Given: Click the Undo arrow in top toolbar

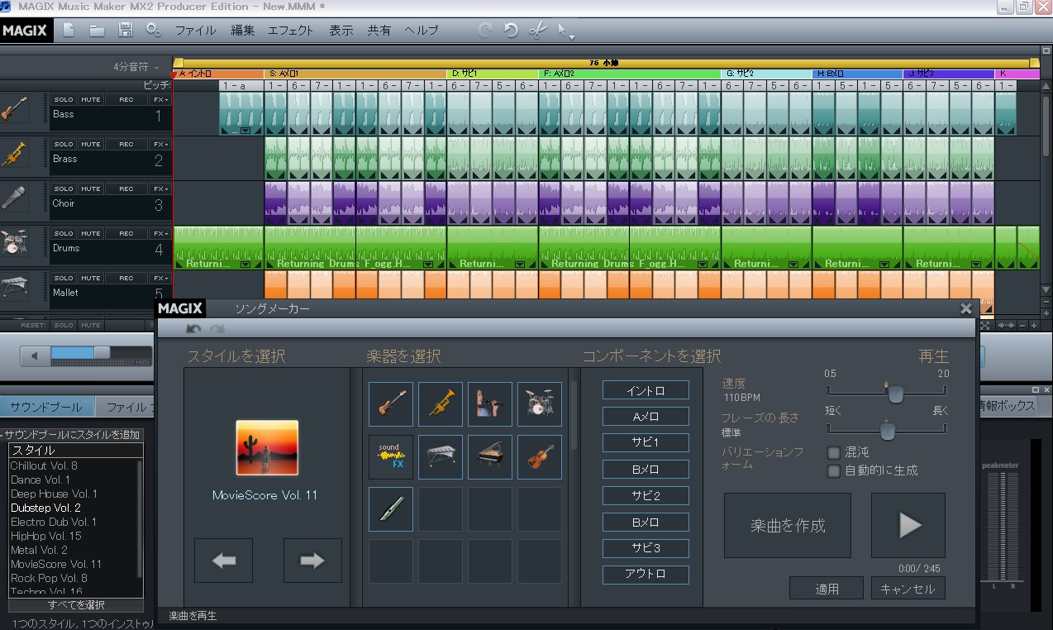Looking at the screenshot, I should pyautogui.click(x=512, y=31).
